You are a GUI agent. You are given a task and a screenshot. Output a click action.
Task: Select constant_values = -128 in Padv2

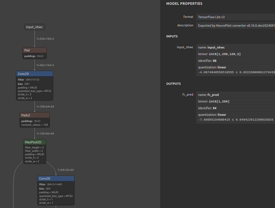pyautogui.click(x=34, y=125)
